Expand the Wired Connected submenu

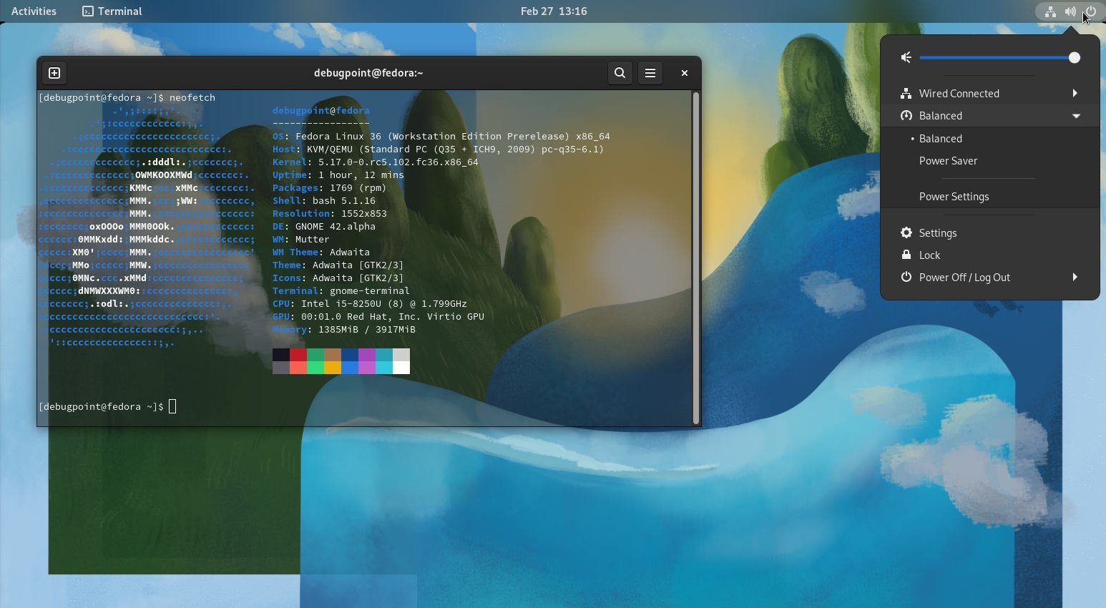coord(1075,93)
